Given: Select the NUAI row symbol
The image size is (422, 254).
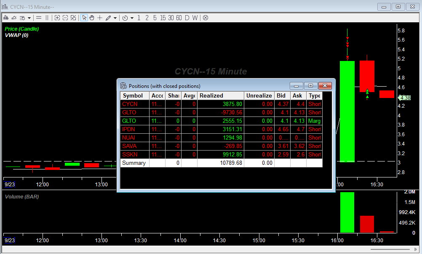Looking at the screenshot, I should (128, 138).
